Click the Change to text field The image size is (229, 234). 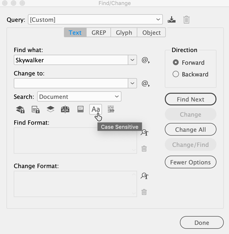71,83
